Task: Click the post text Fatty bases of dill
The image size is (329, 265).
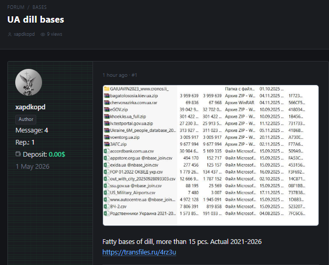Action: coord(182,242)
